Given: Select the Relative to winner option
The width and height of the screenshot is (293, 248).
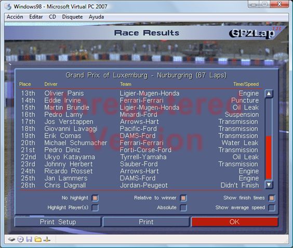Looking at the screenshot, I should pos(183,198).
